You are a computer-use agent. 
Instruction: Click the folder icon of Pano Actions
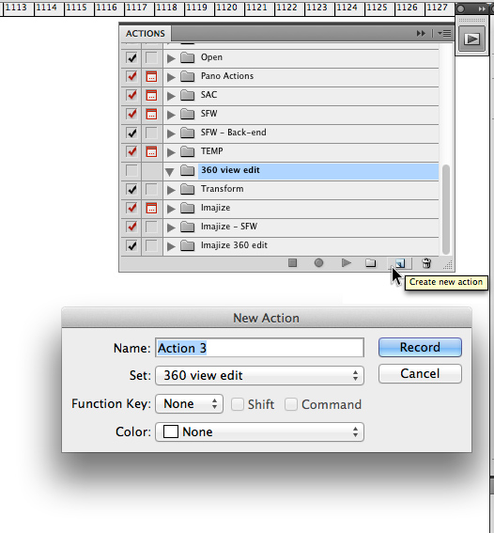point(188,76)
